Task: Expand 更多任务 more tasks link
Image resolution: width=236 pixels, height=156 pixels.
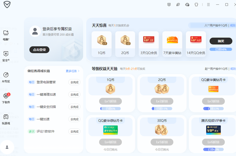Action: point(73,71)
